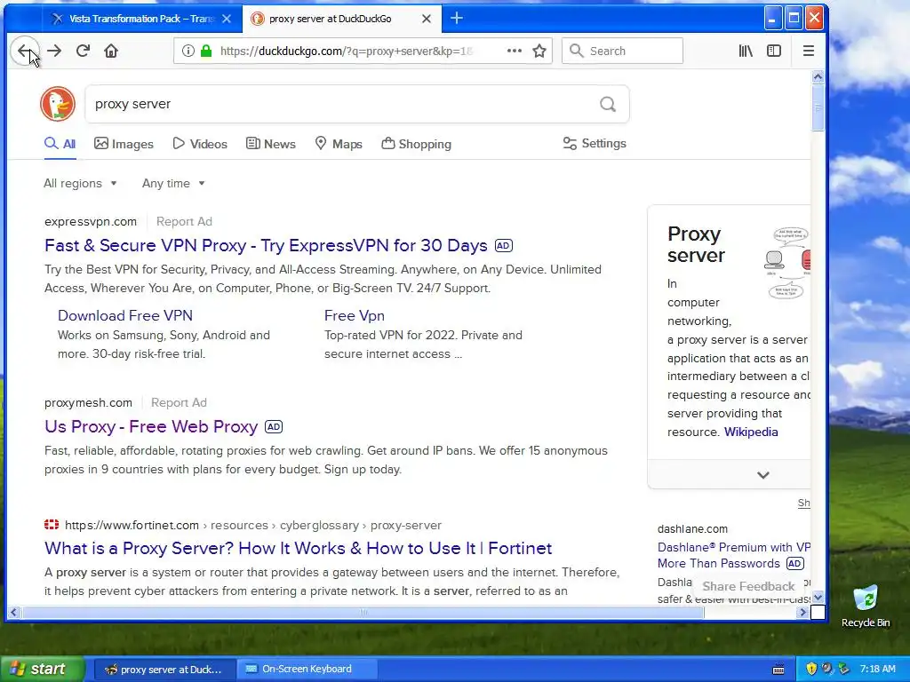Report the expressvpn.com ad
This screenshot has width=910, height=682.
(184, 221)
